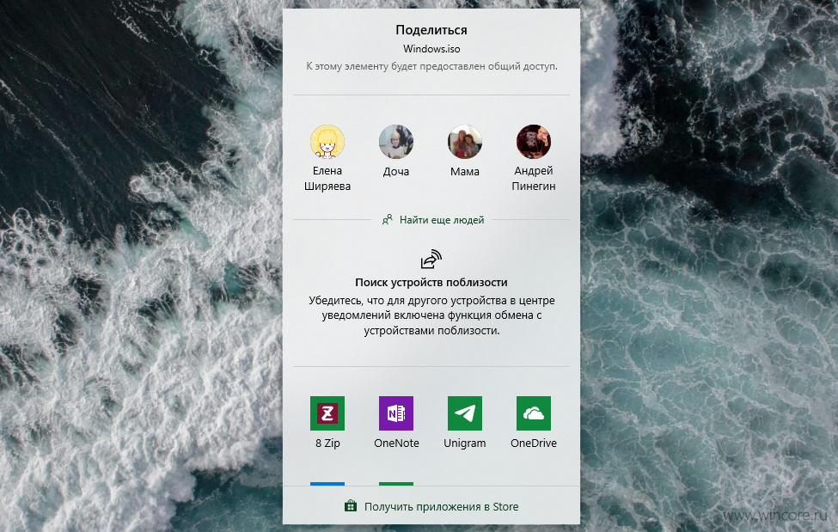Click the OneDrive label text

pyautogui.click(x=534, y=443)
